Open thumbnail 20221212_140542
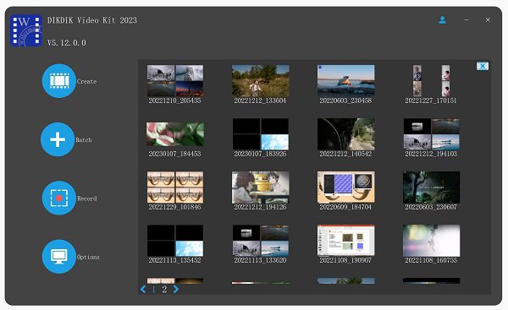508x310 pixels. pos(346,133)
